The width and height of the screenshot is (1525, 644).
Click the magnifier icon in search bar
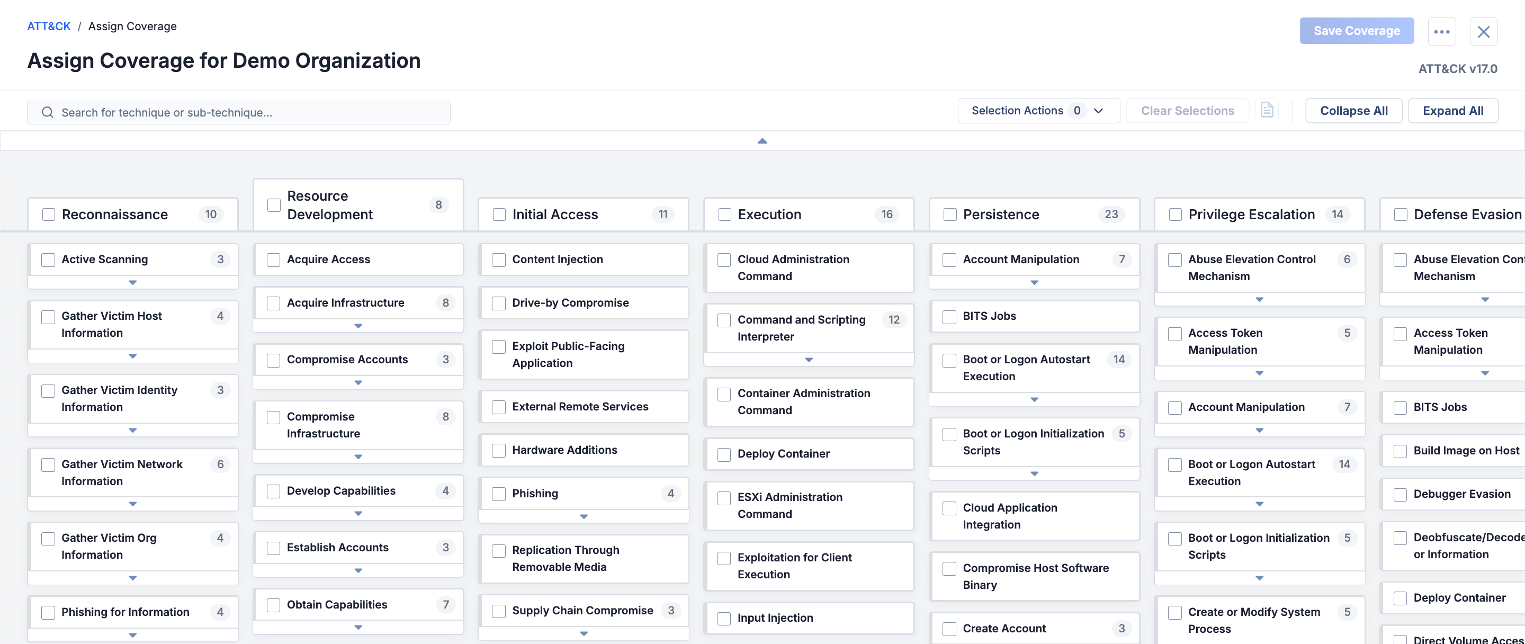pos(47,112)
